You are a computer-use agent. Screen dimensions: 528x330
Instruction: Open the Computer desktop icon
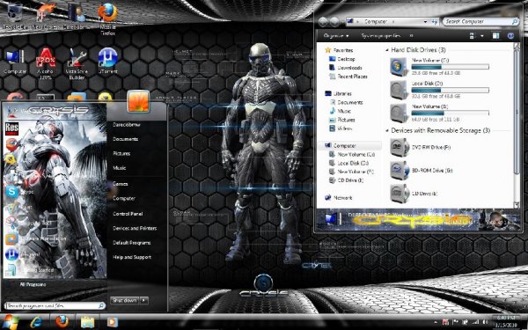click(x=14, y=62)
